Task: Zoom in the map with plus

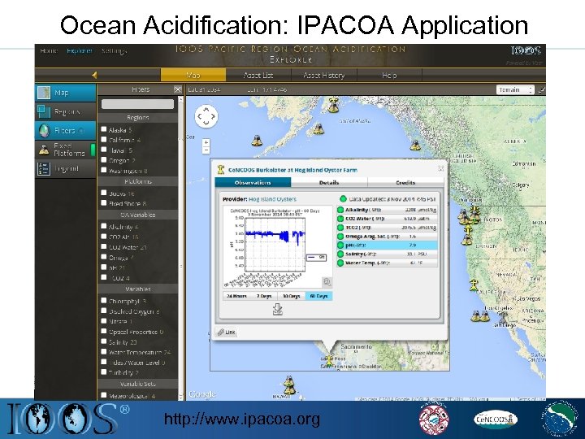Action: pyautogui.click(x=206, y=142)
